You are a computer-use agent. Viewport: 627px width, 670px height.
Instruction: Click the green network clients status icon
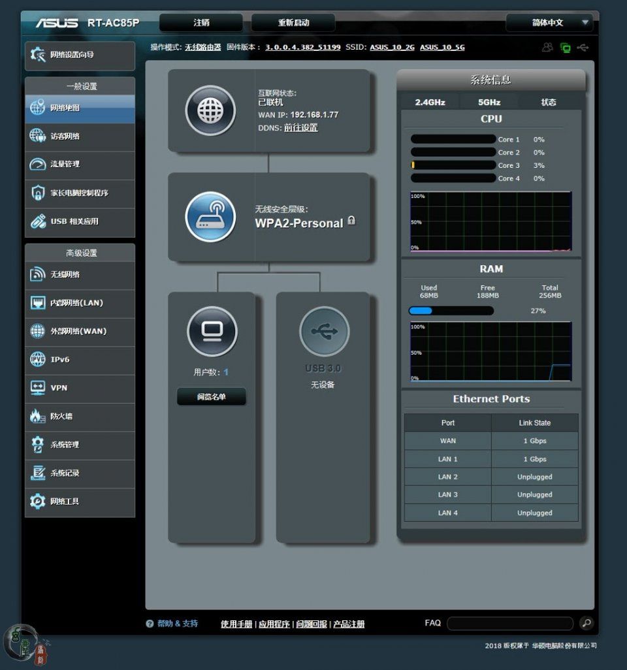point(565,48)
